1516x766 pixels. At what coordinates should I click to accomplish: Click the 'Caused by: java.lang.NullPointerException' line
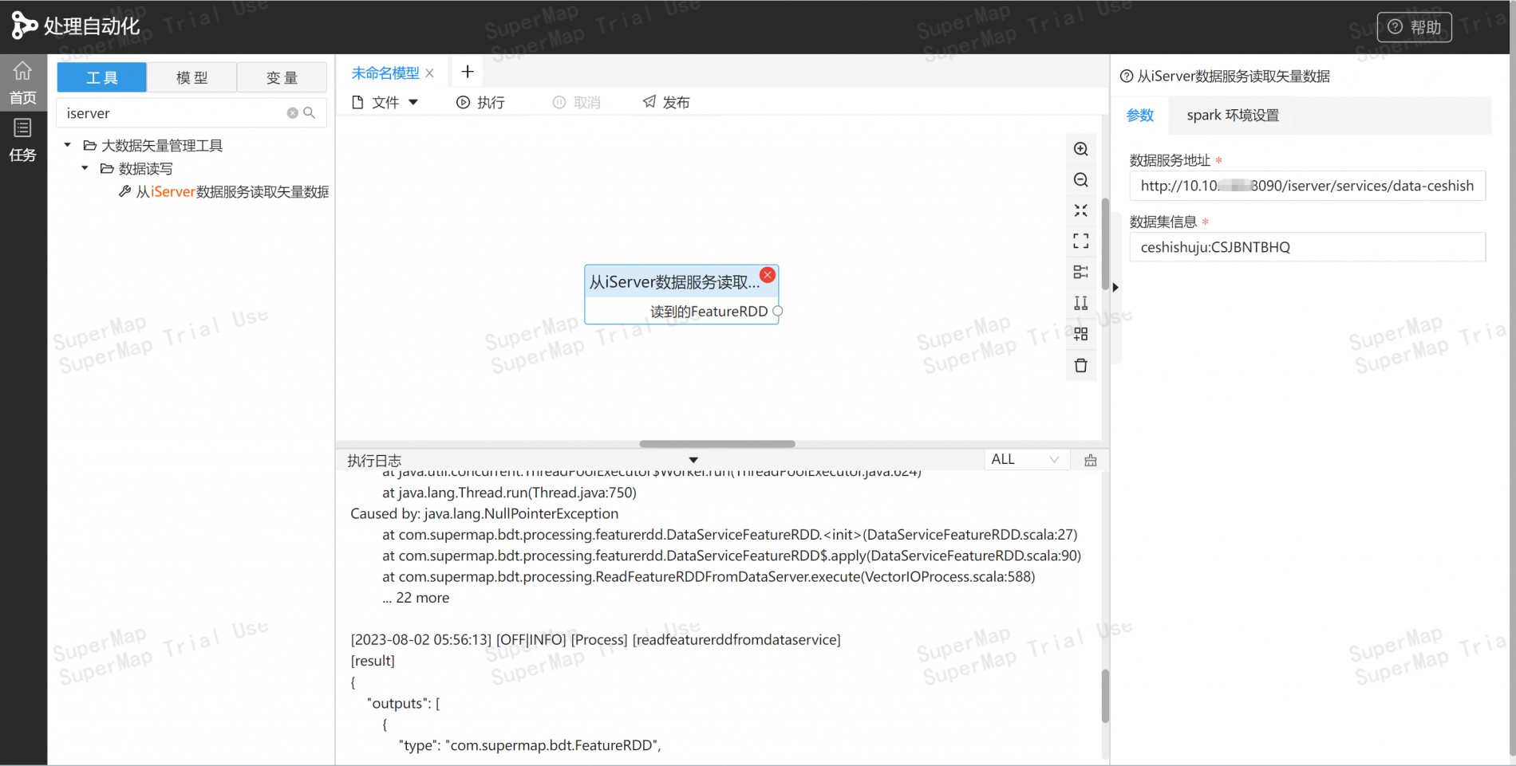pyautogui.click(x=484, y=513)
